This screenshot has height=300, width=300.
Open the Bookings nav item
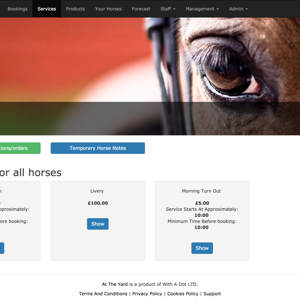[17, 9]
